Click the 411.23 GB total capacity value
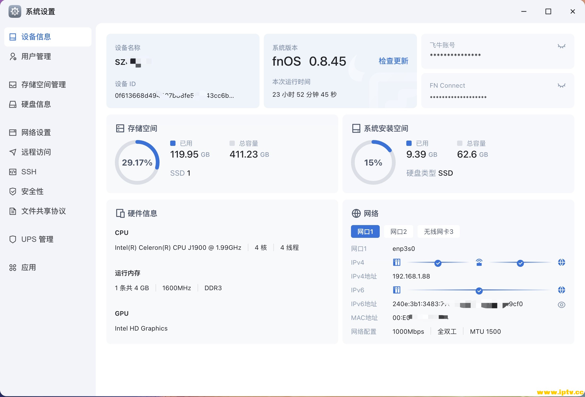This screenshot has width=585, height=397. click(249, 154)
